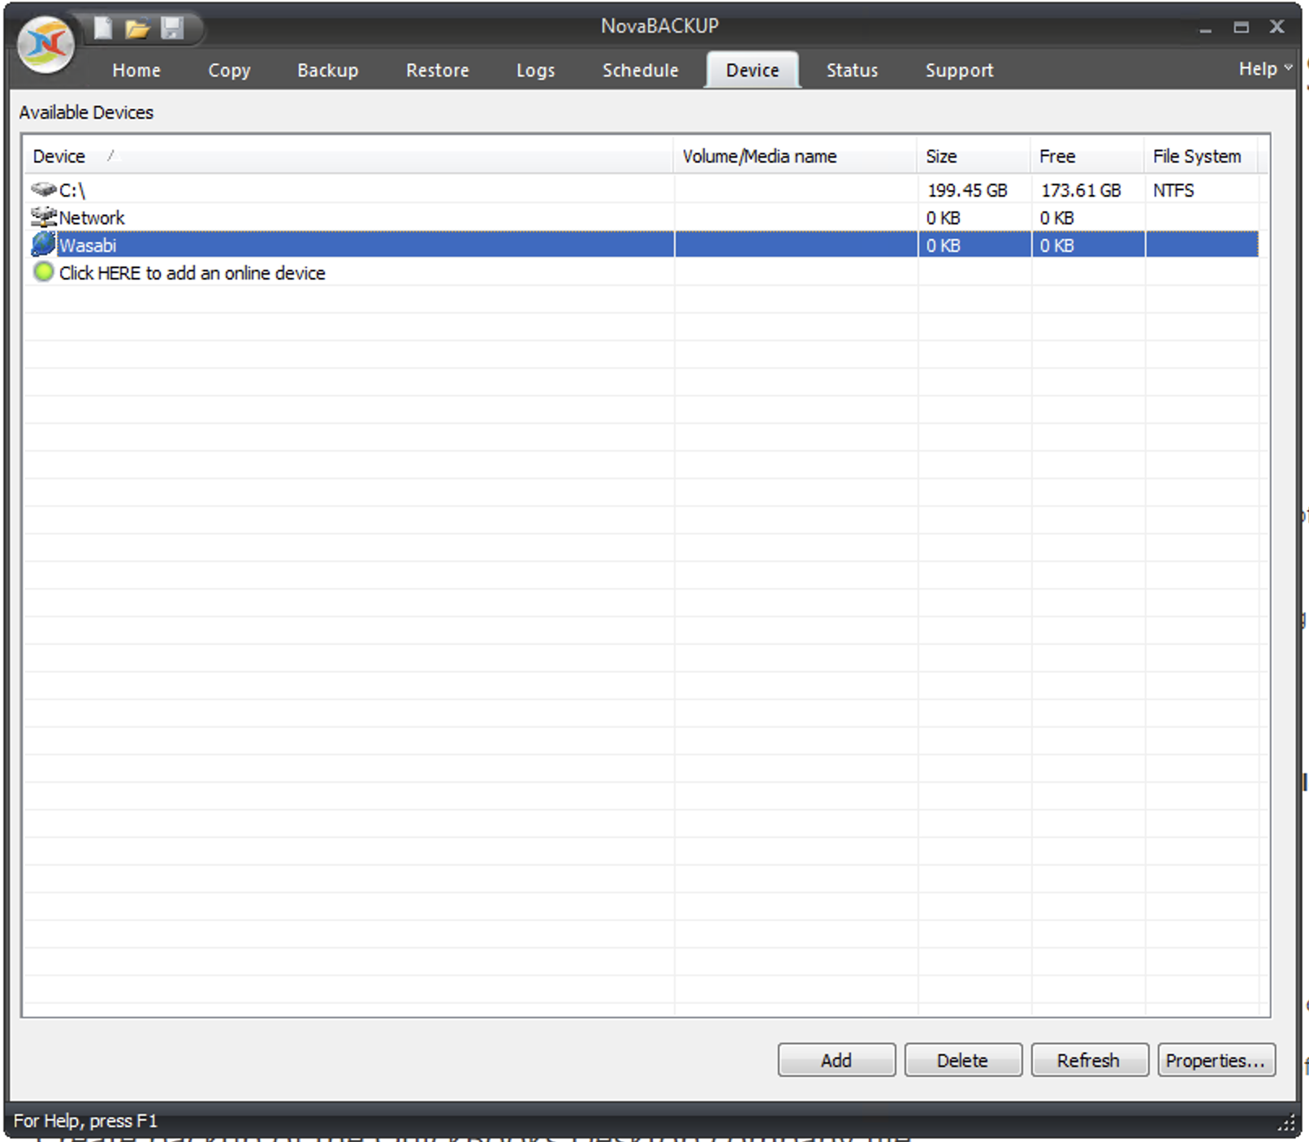Go to the Restore tab
1309x1142 pixels.
pos(438,71)
